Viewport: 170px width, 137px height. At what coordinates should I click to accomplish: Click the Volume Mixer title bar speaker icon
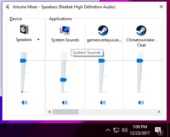click(x=8, y=7)
